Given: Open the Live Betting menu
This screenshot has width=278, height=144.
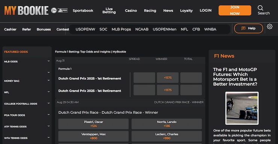Looking at the screenshot, I should [109, 10].
